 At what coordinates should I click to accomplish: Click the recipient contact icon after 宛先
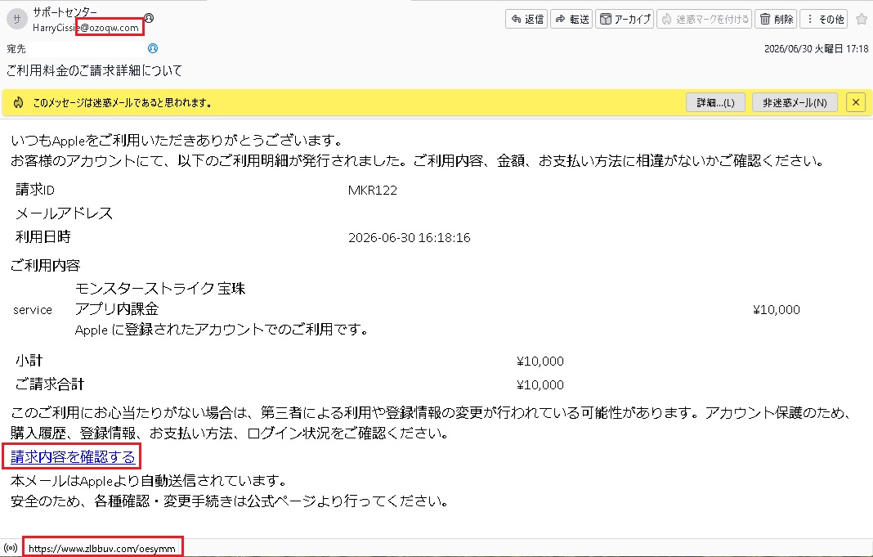point(153,48)
